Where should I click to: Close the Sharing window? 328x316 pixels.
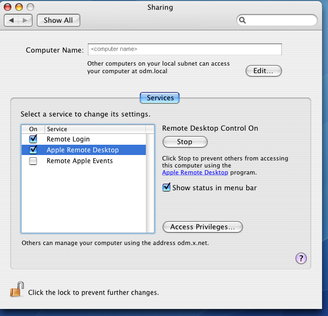pyautogui.click(x=8, y=7)
